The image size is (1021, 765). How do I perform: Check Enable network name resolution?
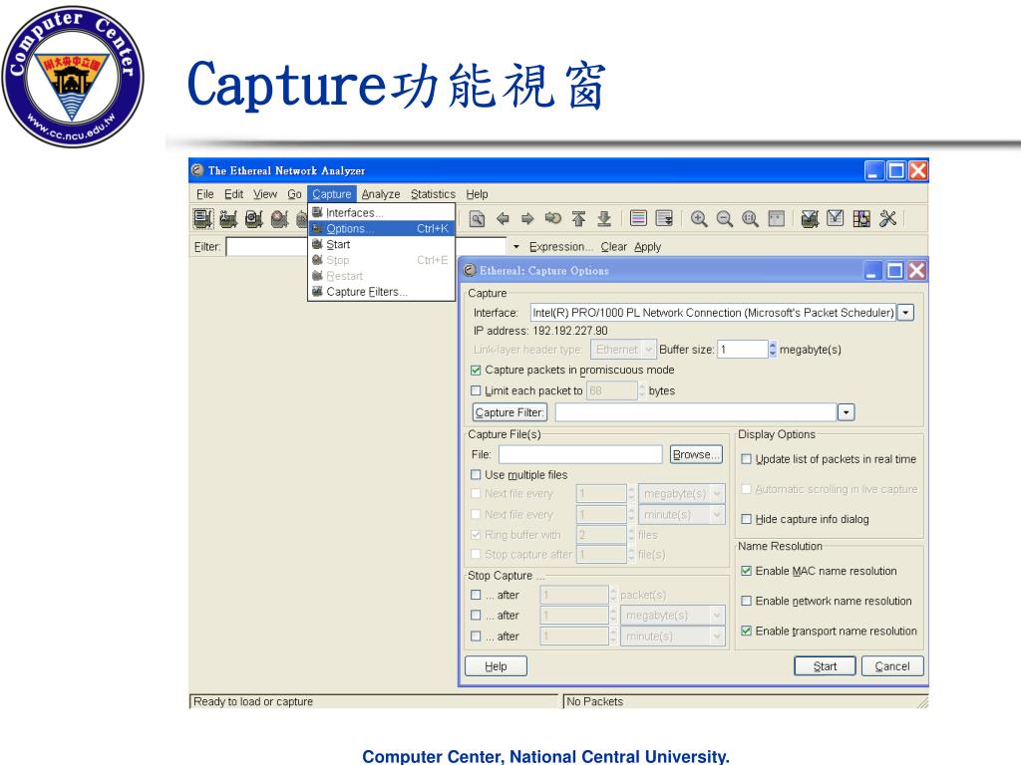[x=747, y=601]
